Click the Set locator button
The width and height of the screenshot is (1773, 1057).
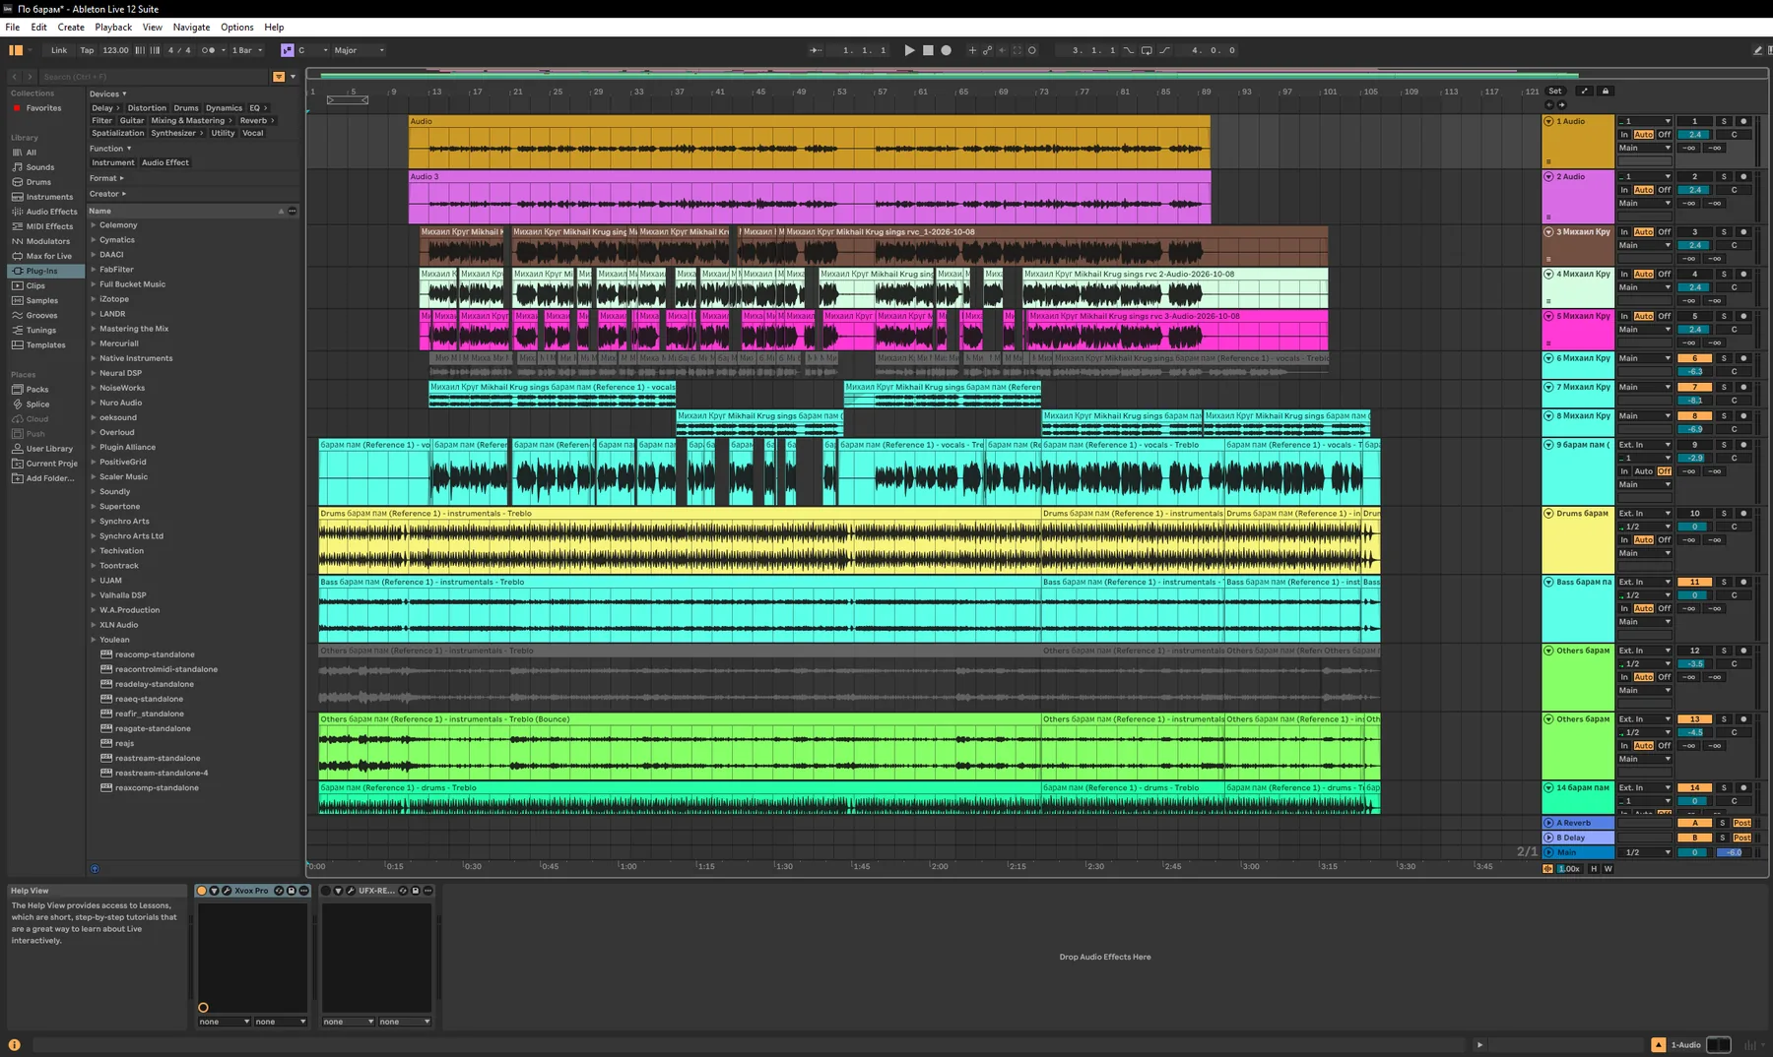1555,91
